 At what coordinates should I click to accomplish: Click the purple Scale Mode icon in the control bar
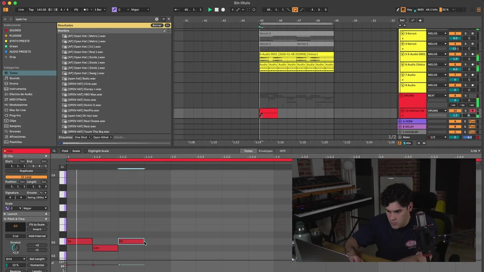pos(114,9)
